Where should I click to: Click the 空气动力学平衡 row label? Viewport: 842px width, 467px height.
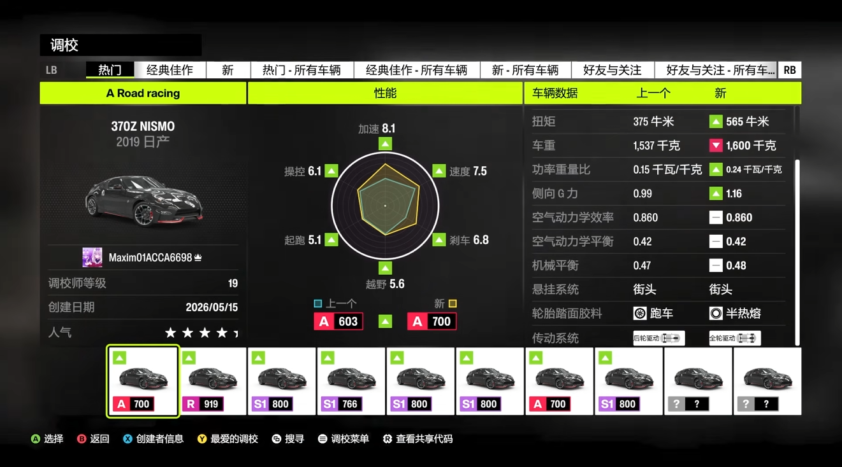(573, 242)
